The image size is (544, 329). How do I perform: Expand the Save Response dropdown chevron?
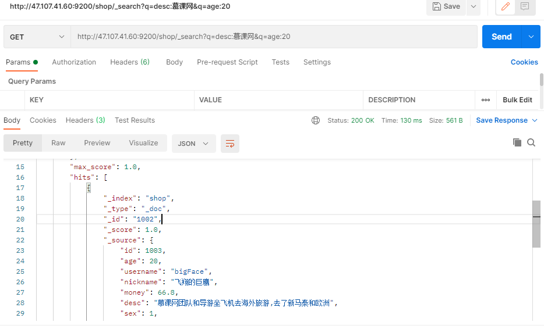[535, 120]
